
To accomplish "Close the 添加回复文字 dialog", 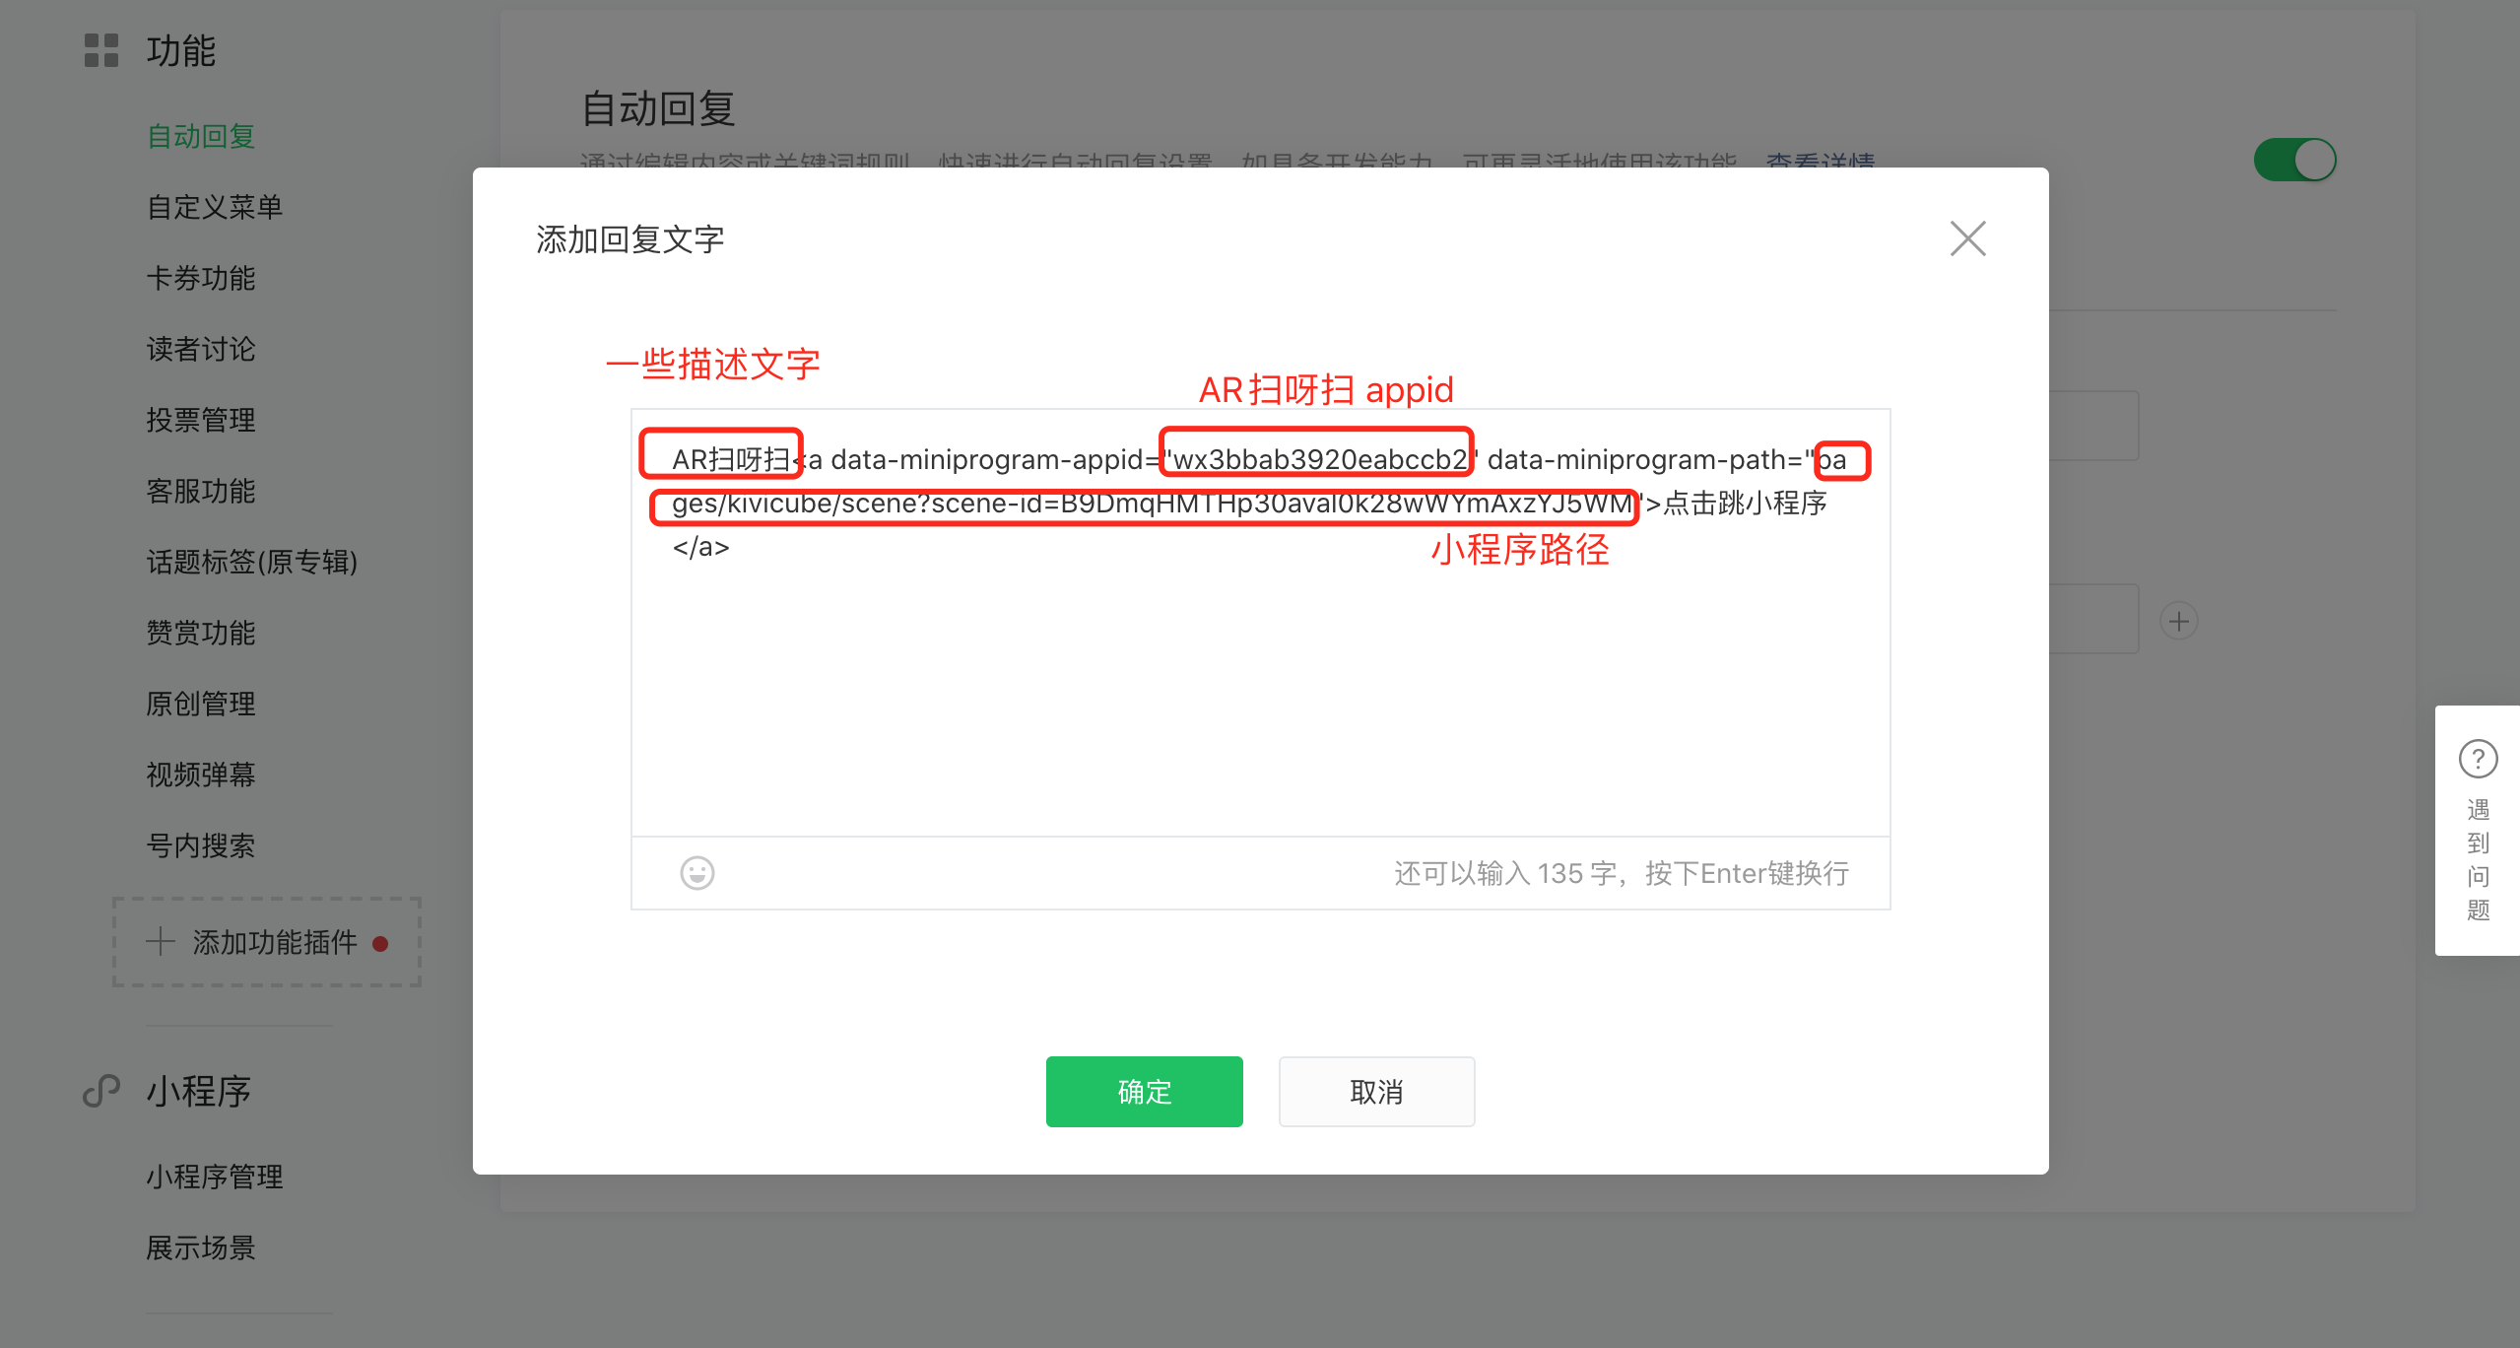I will pyautogui.click(x=1967, y=238).
